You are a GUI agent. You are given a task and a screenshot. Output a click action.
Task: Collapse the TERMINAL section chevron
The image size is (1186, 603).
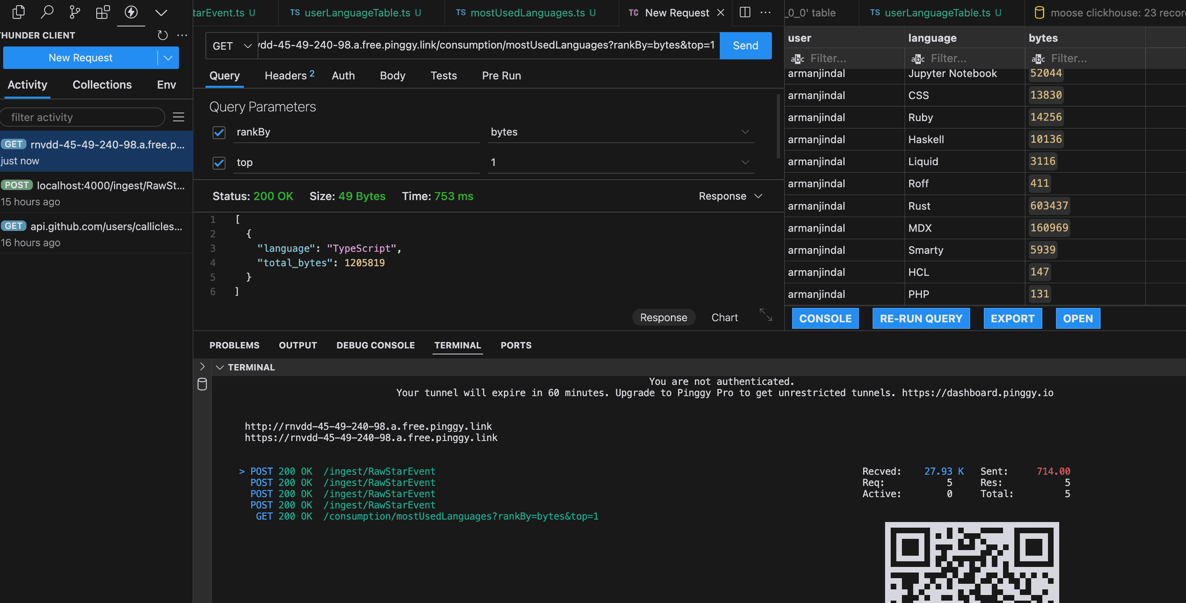click(219, 367)
